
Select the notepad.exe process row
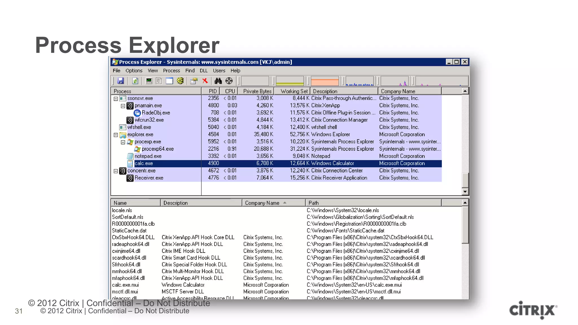[x=276, y=156]
